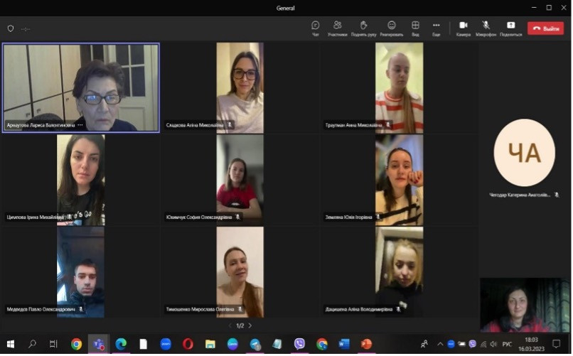This screenshot has height=356, width=573.
Task: Select Ципилова Ірина Михайлівна video tile
Action: pyautogui.click(x=81, y=180)
